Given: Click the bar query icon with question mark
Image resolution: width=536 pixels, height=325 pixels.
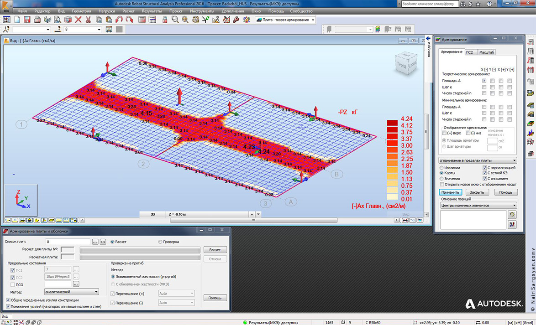Looking at the screenshot, I should [59, 29].
